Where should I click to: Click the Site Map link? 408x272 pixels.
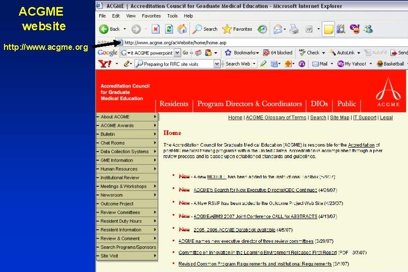click(339, 118)
